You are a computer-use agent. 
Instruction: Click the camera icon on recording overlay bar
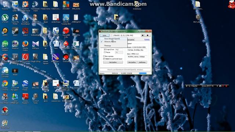click(x=220, y=86)
